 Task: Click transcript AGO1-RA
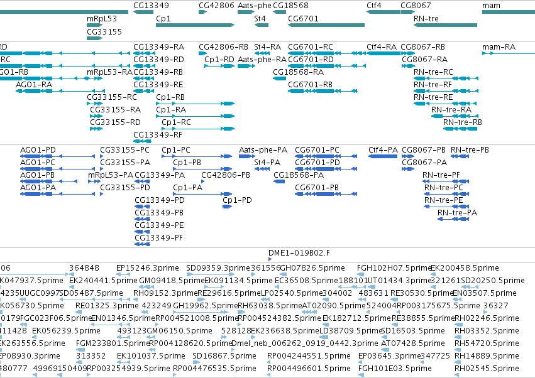34,85
